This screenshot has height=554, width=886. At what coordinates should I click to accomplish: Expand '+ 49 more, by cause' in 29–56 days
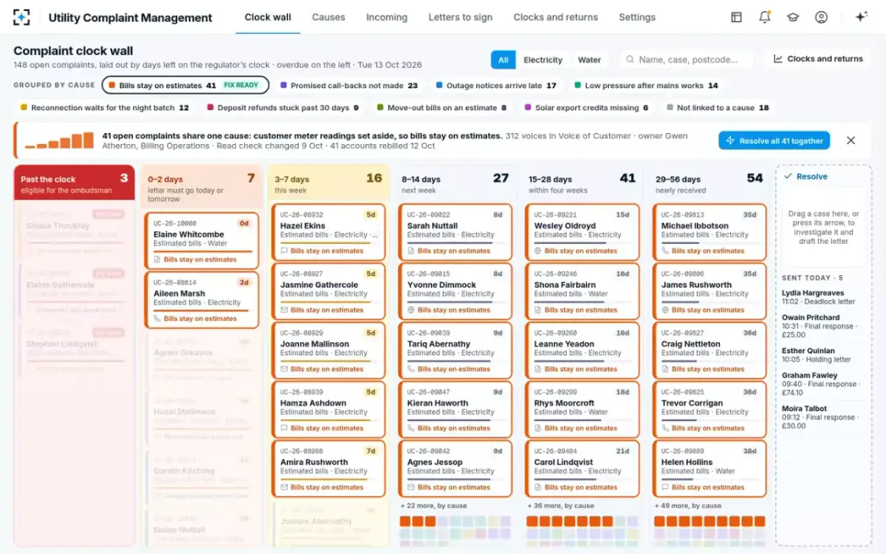(690, 506)
